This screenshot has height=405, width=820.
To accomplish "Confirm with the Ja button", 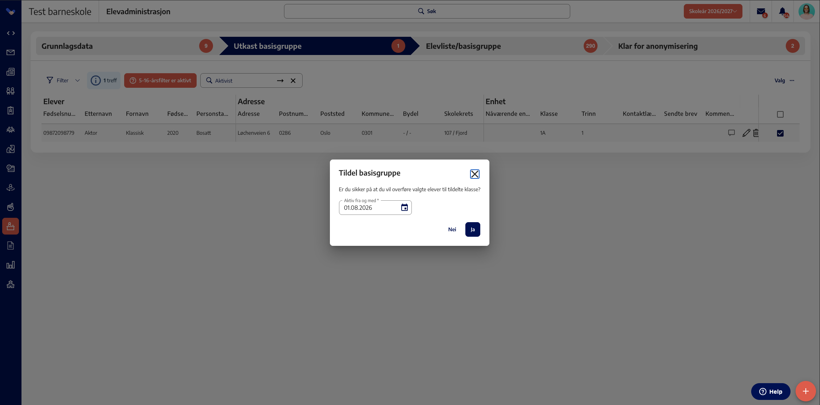I will coord(473,229).
